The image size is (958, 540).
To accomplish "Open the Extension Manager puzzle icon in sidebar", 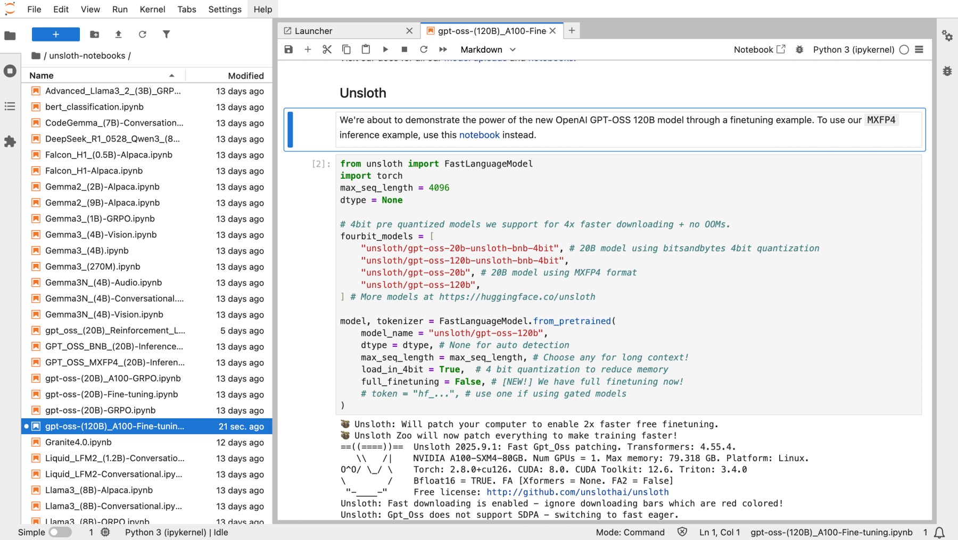I will pyautogui.click(x=10, y=142).
